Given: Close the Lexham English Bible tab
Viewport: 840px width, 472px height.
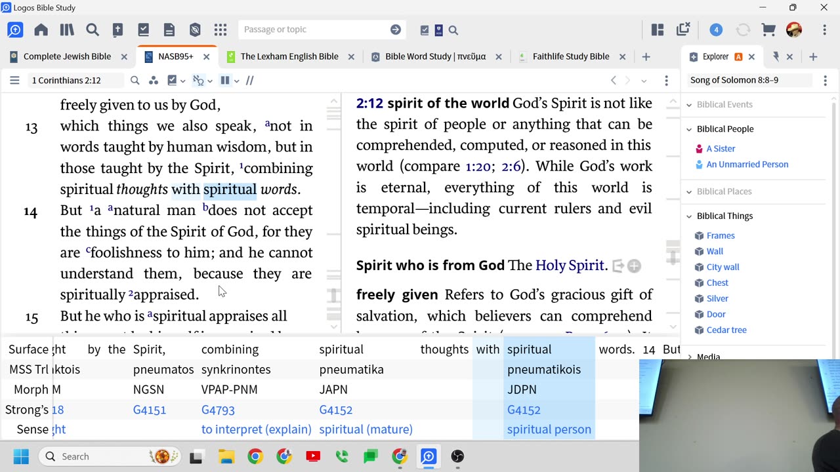Looking at the screenshot, I should [351, 57].
